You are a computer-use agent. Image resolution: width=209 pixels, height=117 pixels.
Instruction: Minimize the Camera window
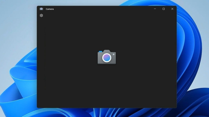click(x=155, y=9)
